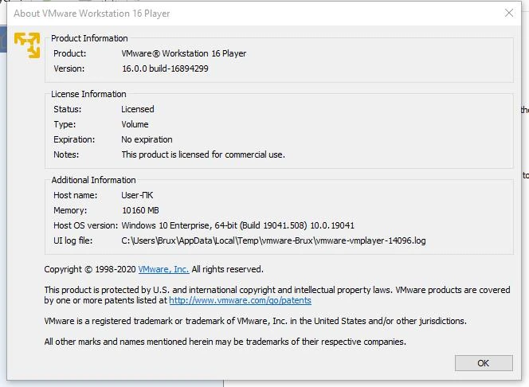Viewport: 529px width, 387px height.
Task: Close the About VMware Workstation dialog
Action: (509, 14)
